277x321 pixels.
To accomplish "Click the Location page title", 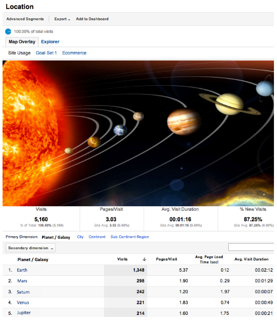I will coord(20,7).
